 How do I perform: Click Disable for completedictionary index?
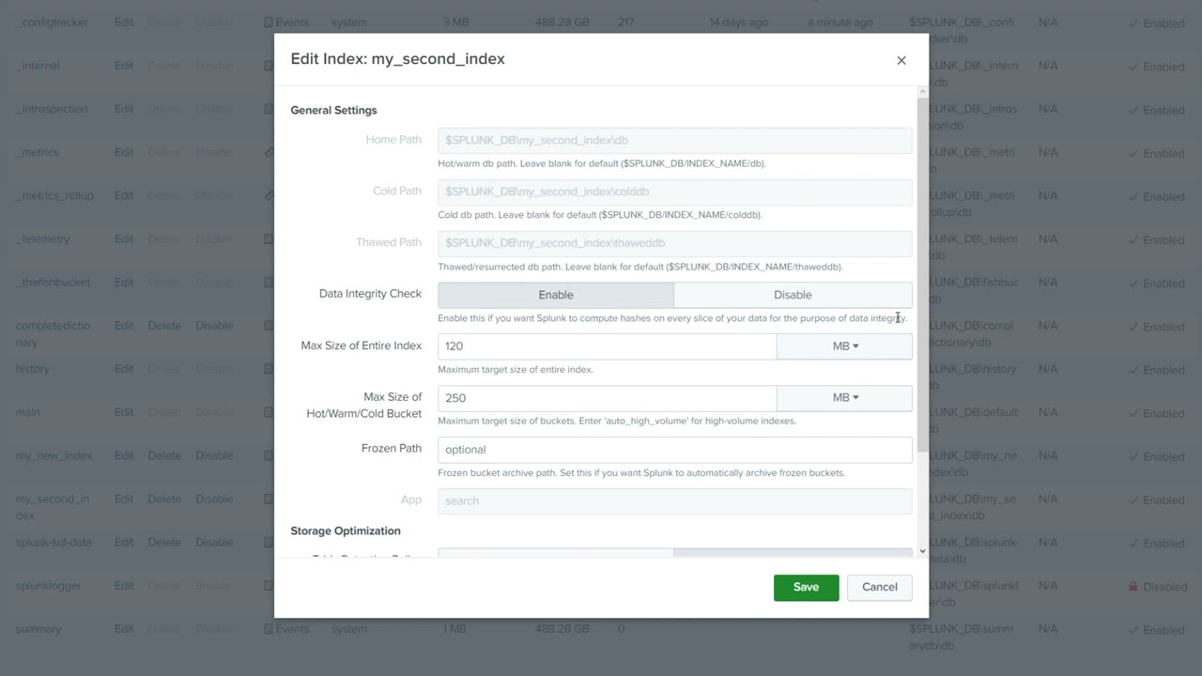(x=214, y=326)
